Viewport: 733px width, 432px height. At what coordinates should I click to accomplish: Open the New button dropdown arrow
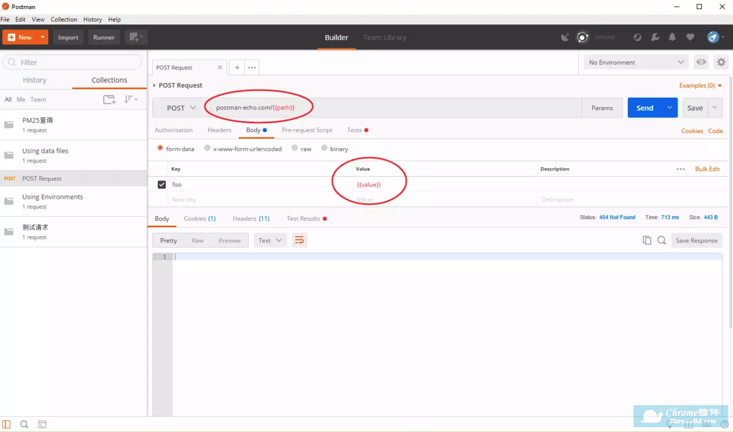[43, 37]
